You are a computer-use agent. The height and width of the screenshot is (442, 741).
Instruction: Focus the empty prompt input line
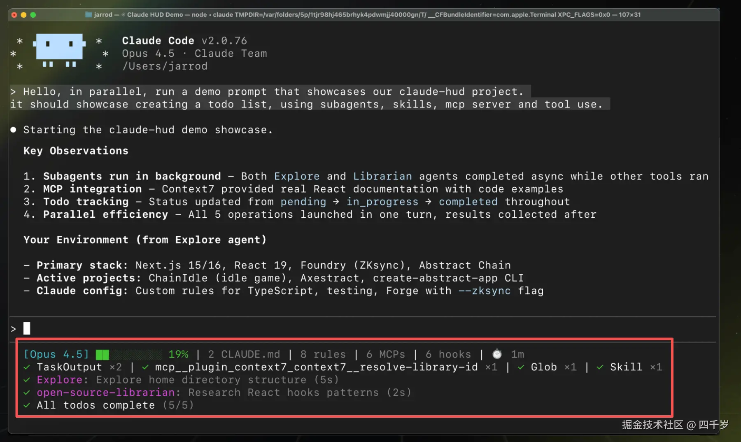tap(362, 329)
